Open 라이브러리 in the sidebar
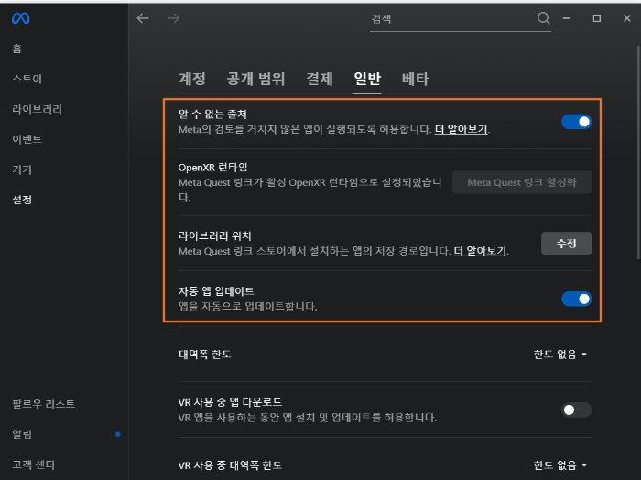The height and width of the screenshot is (480, 641). point(37,109)
